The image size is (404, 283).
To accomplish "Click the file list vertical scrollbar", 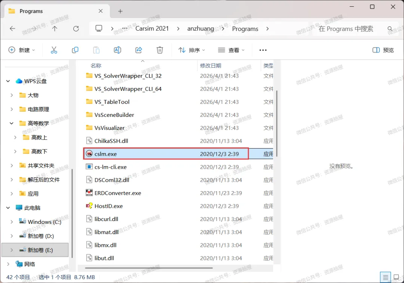I will coord(277,123).
